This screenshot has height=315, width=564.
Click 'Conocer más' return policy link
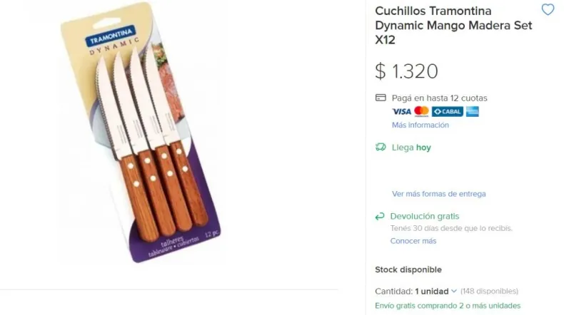tap(413, 241)
